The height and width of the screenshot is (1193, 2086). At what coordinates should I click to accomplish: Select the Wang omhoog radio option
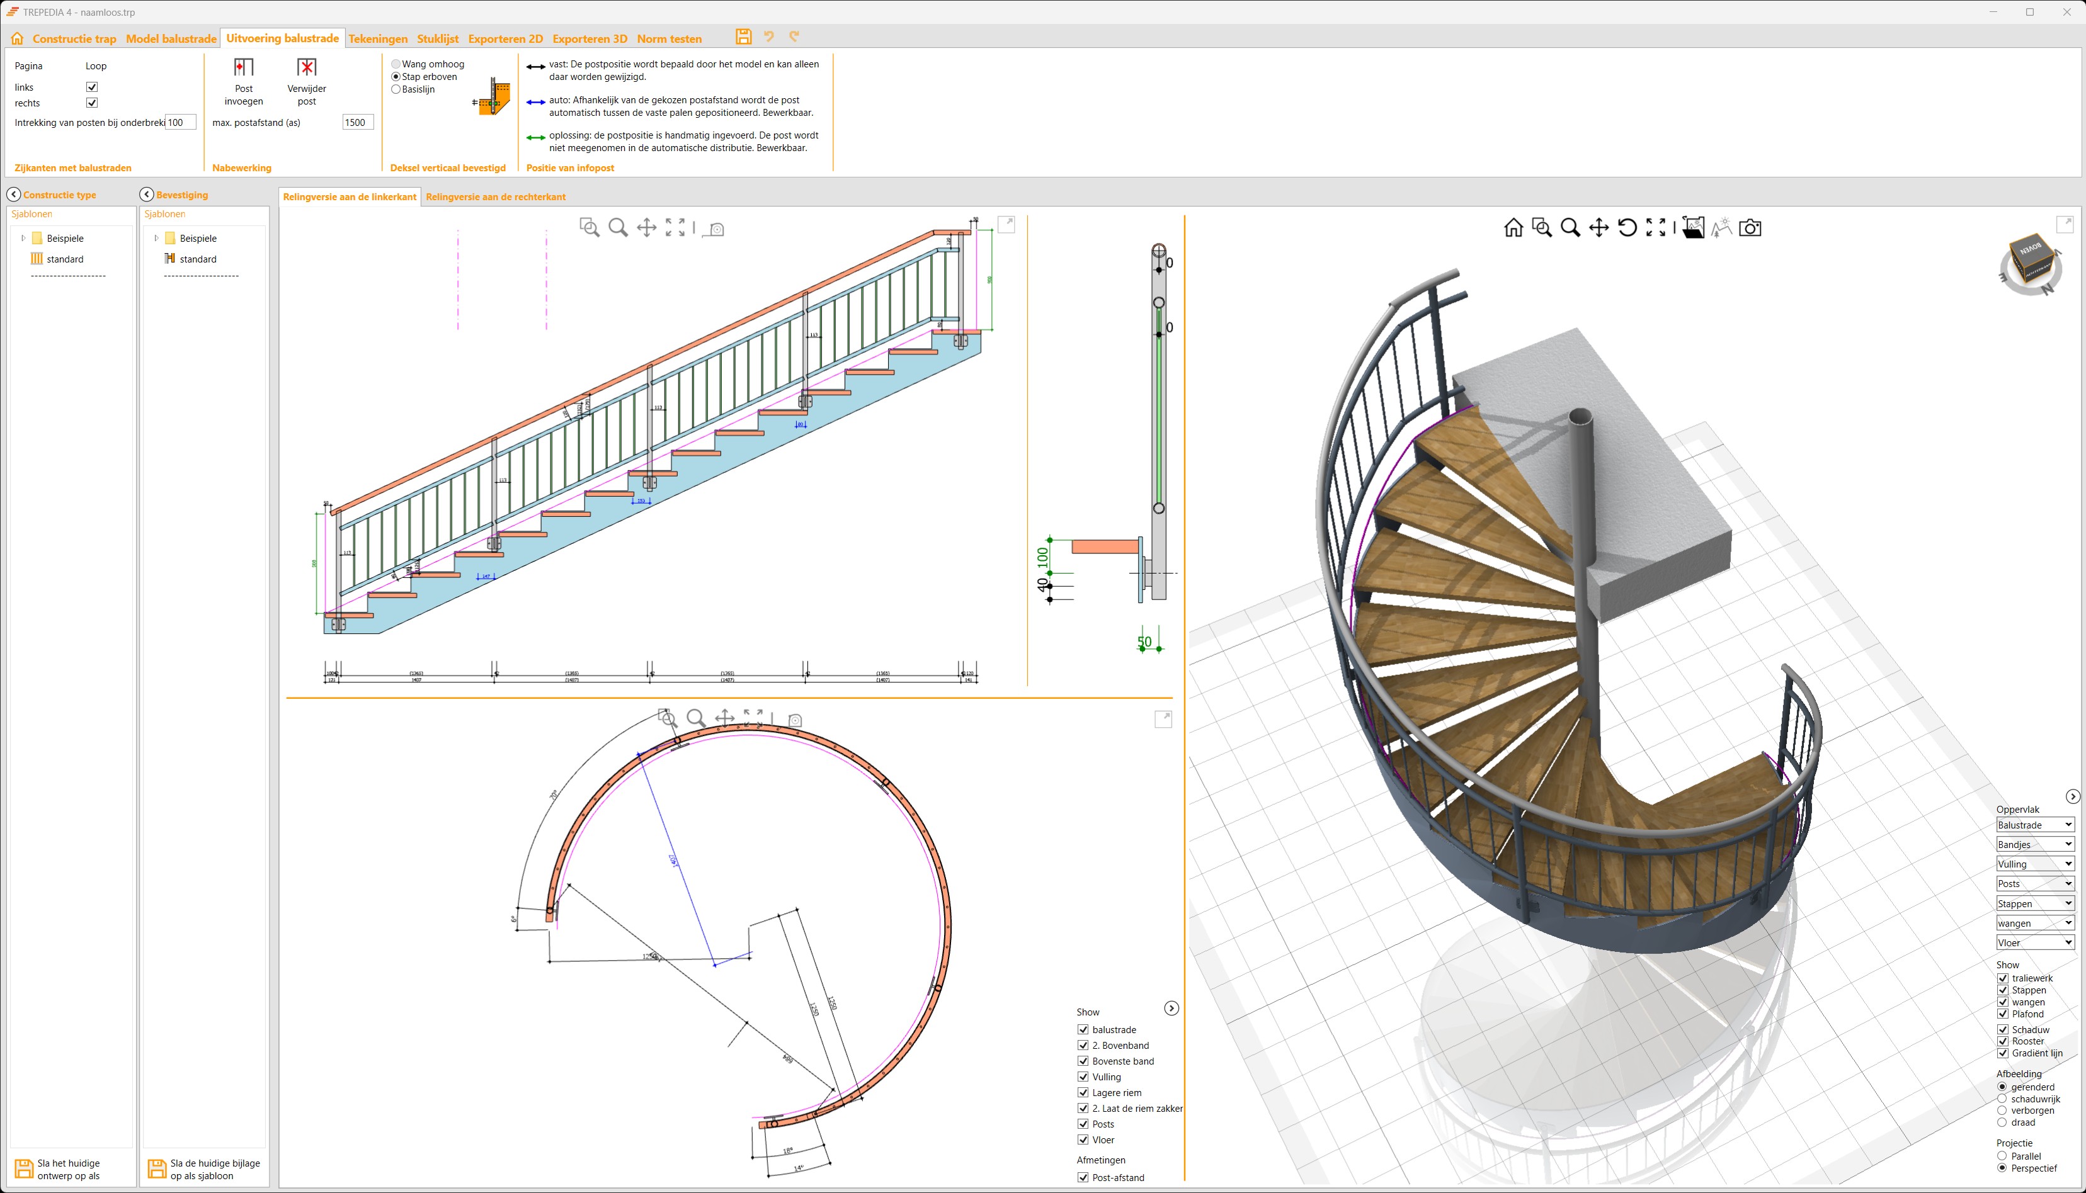[396, 64]
